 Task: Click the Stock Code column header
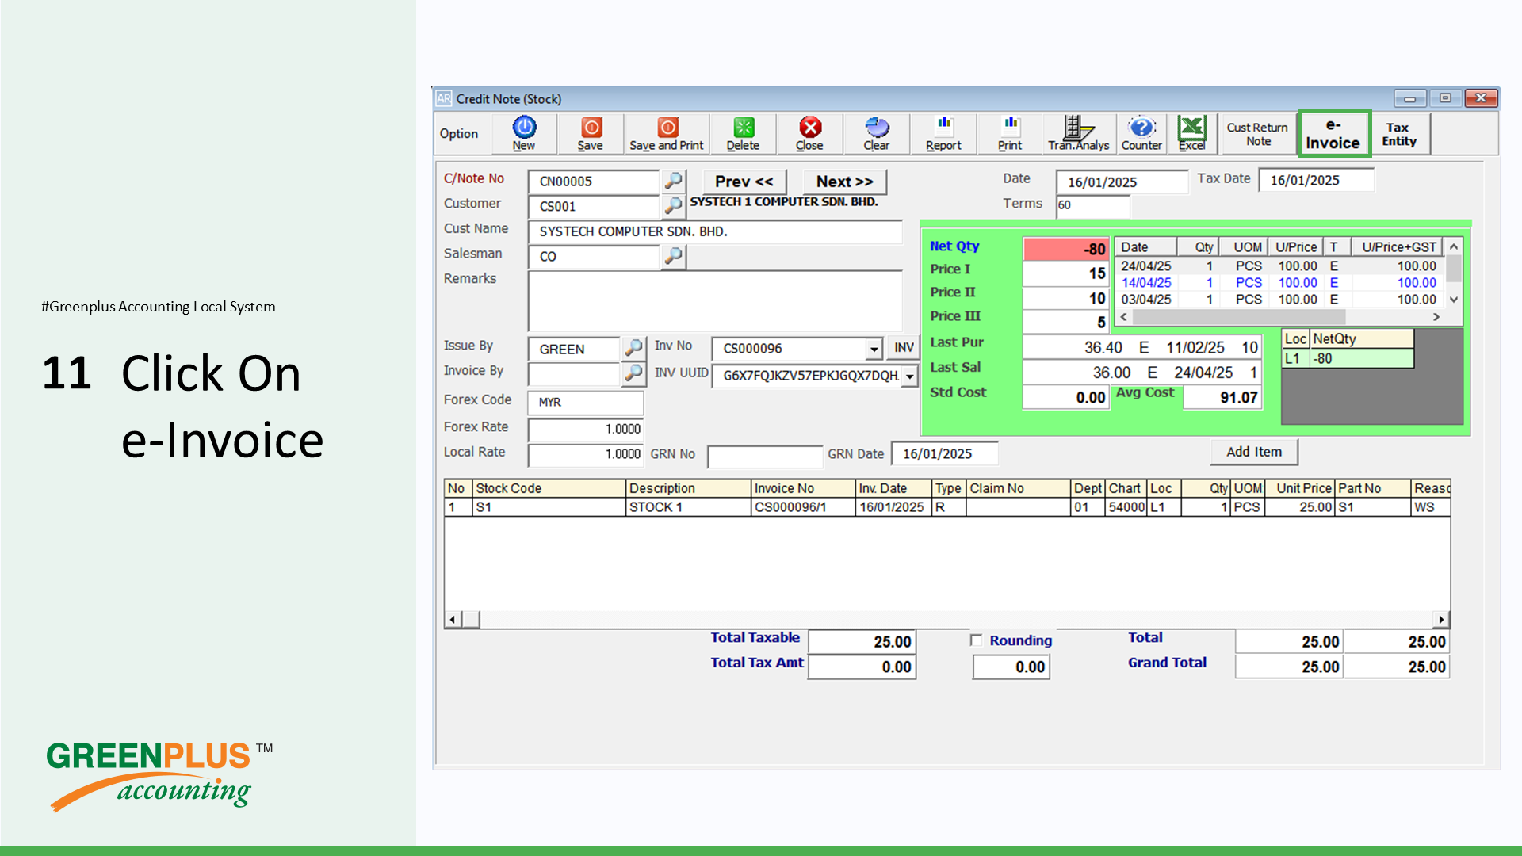coord(549,488)
